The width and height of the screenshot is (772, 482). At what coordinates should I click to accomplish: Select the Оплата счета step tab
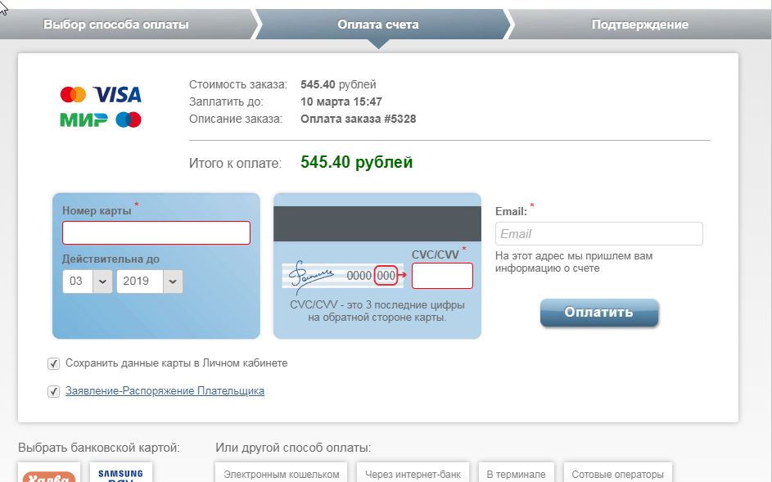(378, 24)
